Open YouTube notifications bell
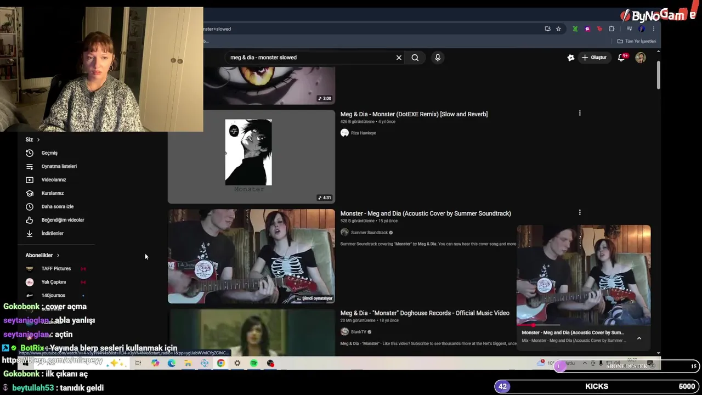This screenshot has height=395, width=702. pyautogui.click(x=622, y=58)
